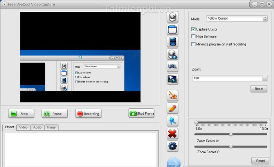Click the Zoom Center X slider handle
274x167 pixels.
coord(231,134)
